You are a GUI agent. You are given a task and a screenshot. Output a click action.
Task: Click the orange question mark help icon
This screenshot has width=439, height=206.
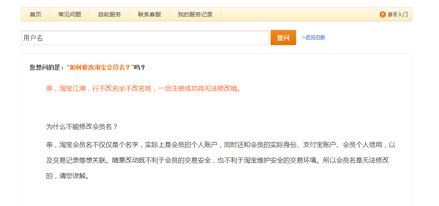383,14
